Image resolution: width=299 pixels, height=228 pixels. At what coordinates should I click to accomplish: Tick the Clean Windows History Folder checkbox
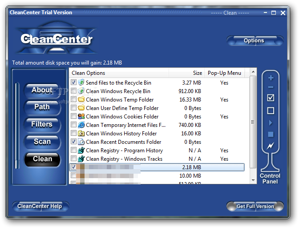tap(73, 133)
